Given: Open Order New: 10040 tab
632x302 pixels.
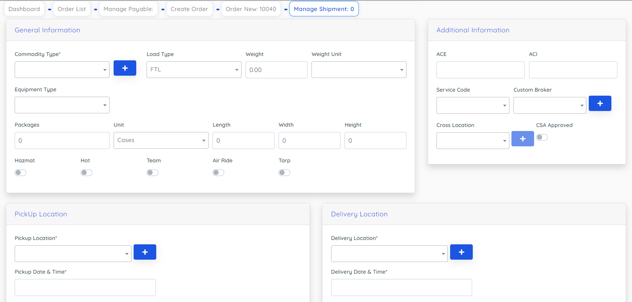Looking at the screenshot, I should click(251, 9).
